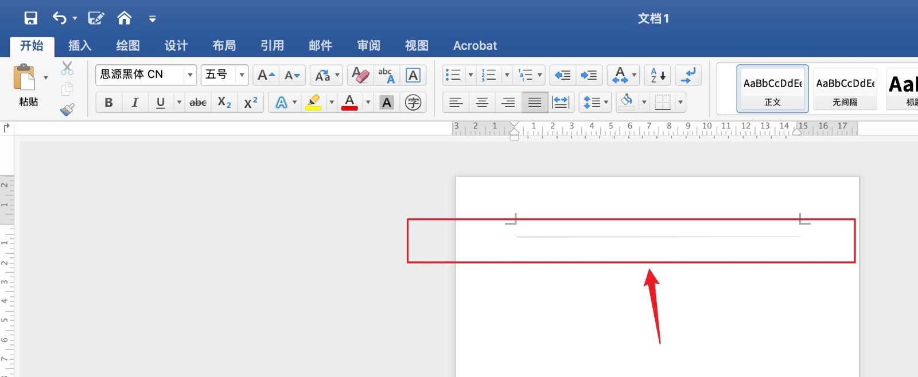Toggle character shading A icon
918x377 pixels.
coord(387,103)
